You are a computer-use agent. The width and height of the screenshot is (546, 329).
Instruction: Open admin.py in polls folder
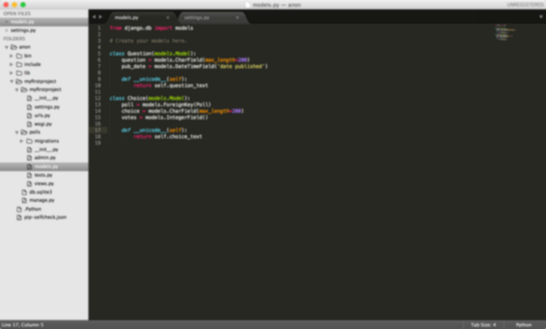(45, 158)
